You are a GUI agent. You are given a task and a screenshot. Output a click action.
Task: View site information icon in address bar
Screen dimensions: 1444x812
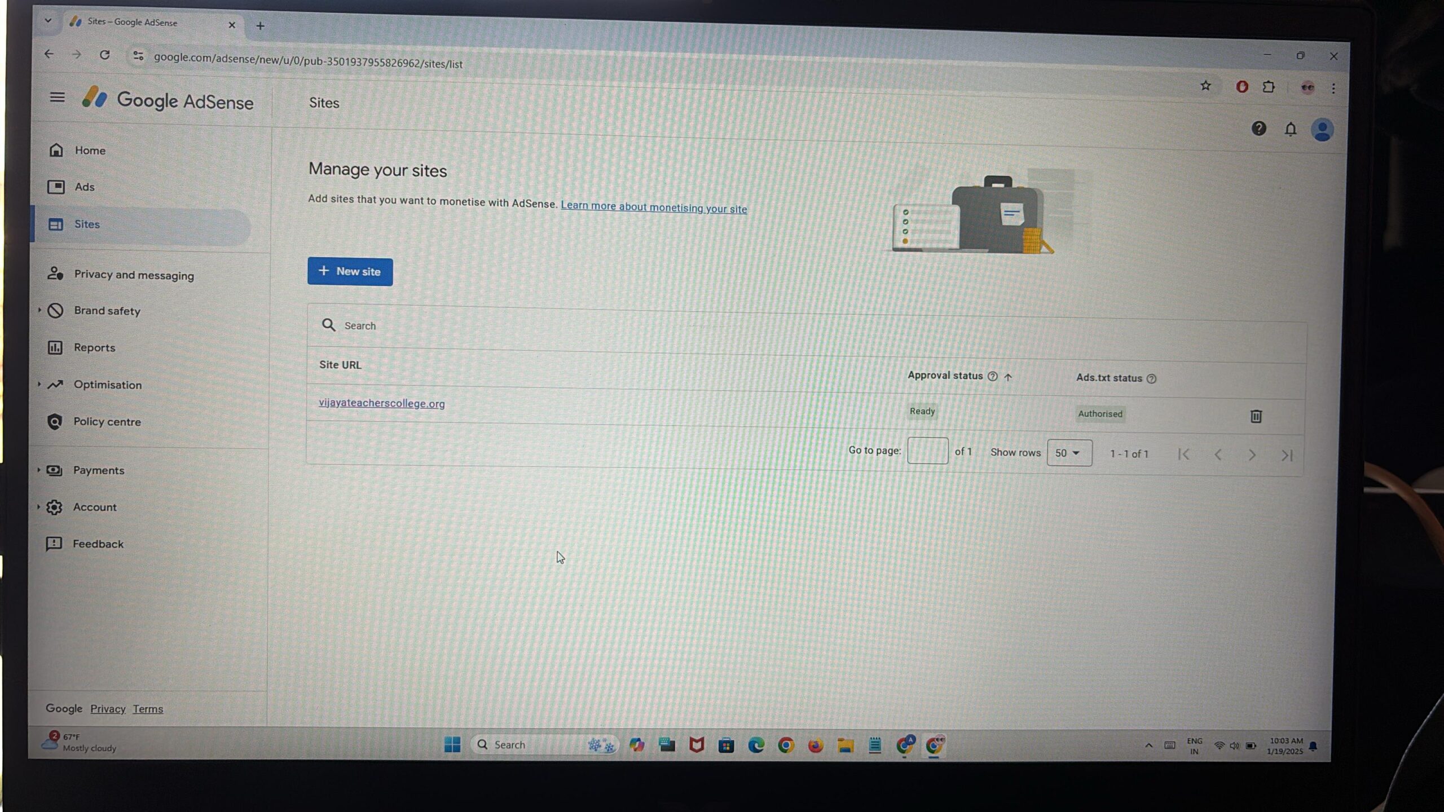[138, 55]
